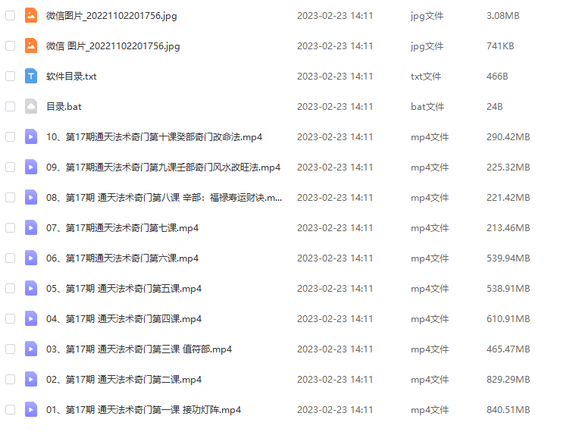Click the bat文件 type label
The height and width of the screenshot is (432, 576).
coord(427,107)
